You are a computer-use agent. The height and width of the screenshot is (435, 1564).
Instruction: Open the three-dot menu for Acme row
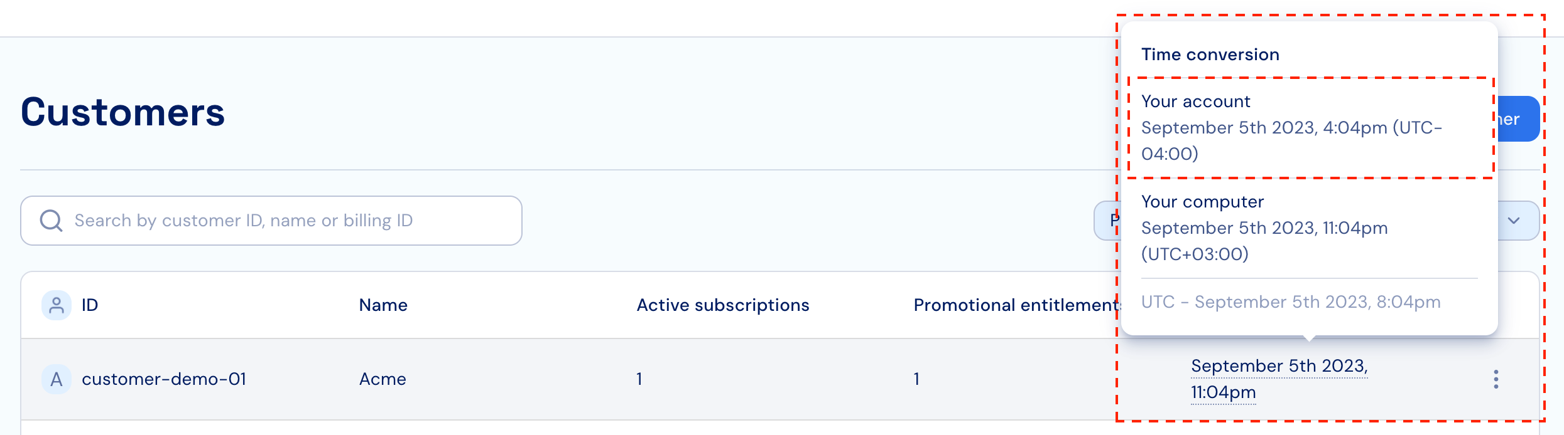(x=1496, y=379)
